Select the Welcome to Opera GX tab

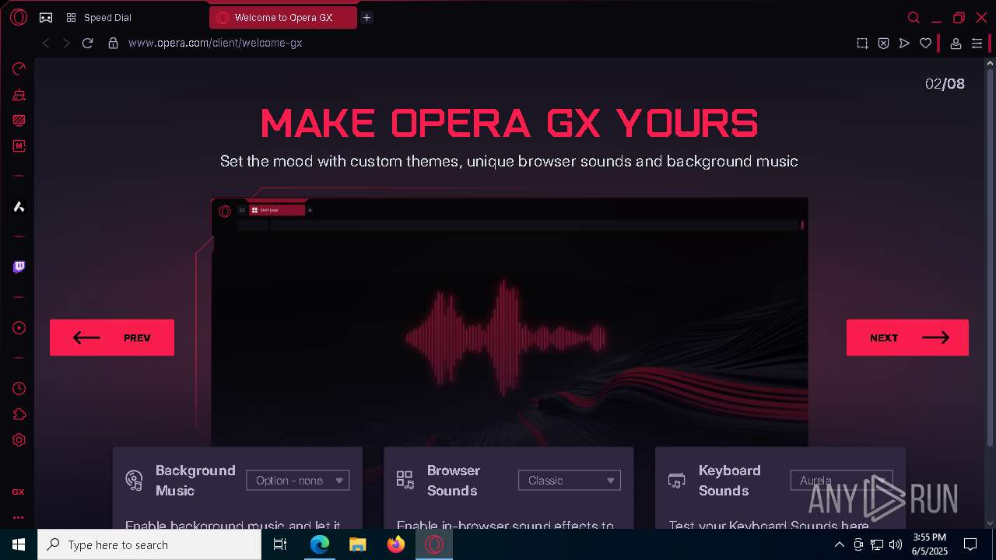click(283, 17)
